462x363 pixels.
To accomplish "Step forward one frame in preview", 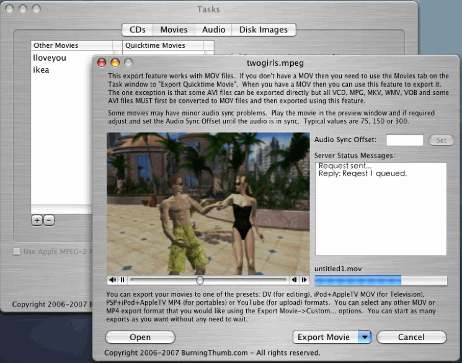I will [304, 280].
